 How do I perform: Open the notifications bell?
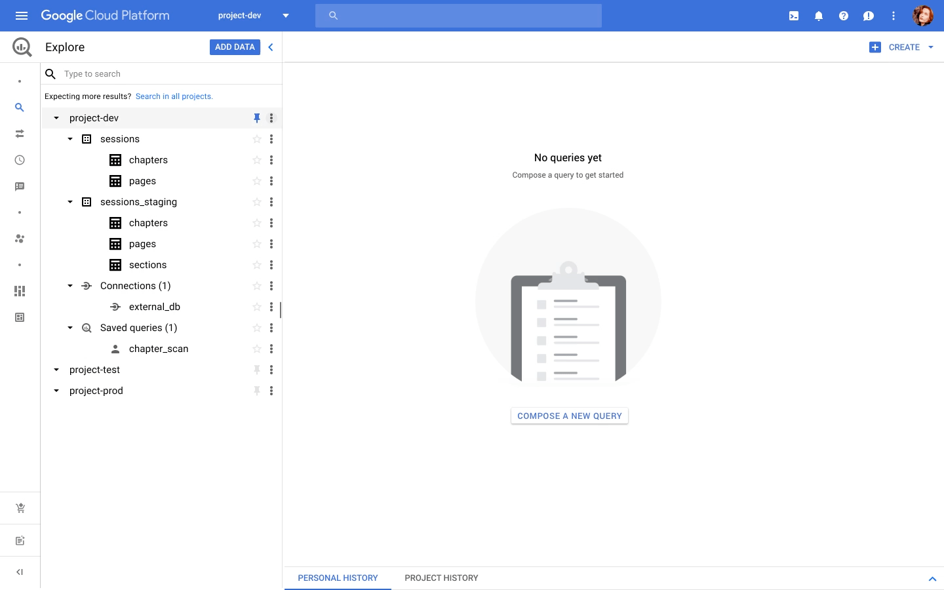(x=818, y=15)
